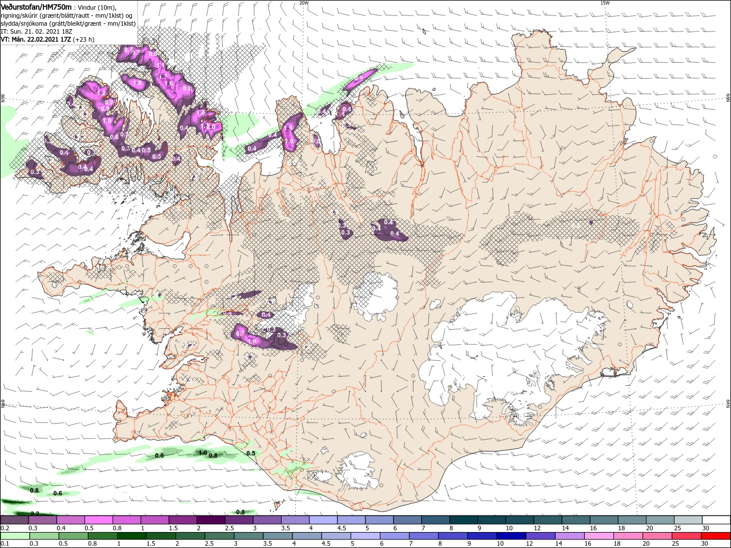Click the '0.1' number under rain scale
Image resolution: width=731 pixels, height=548 pixels.
point(5,544)
